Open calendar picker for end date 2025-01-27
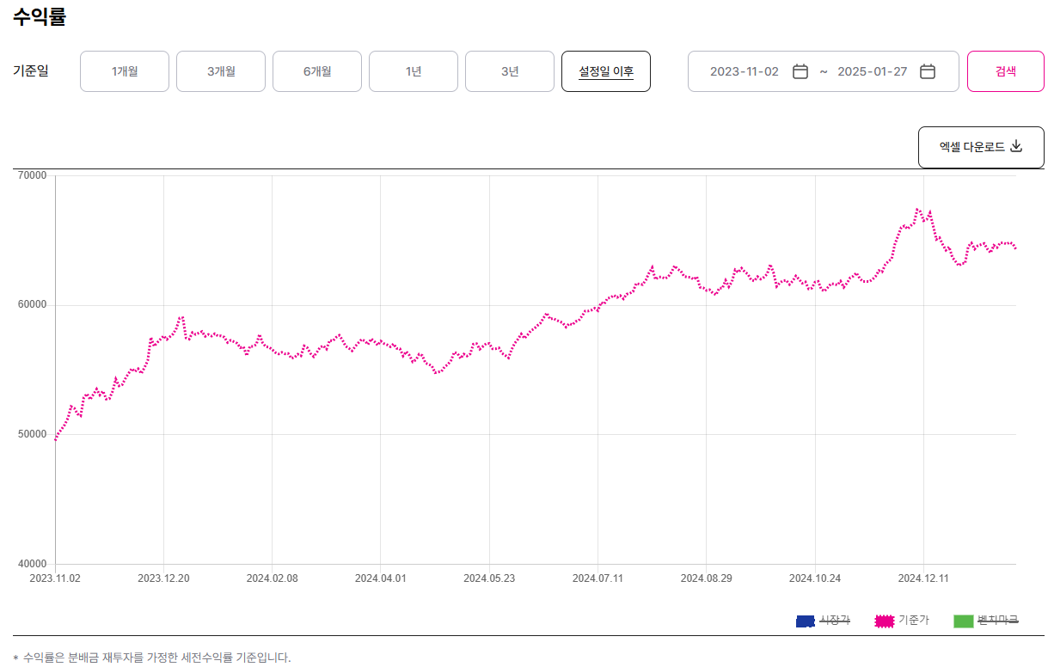 927,71
